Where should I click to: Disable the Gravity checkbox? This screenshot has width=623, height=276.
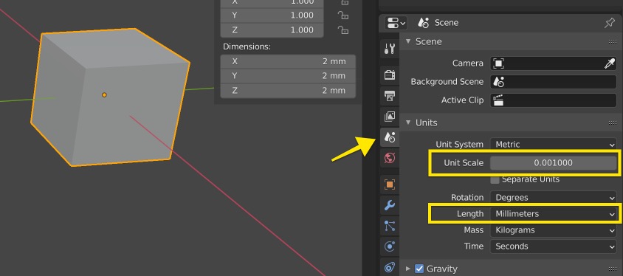coord(419,269)
